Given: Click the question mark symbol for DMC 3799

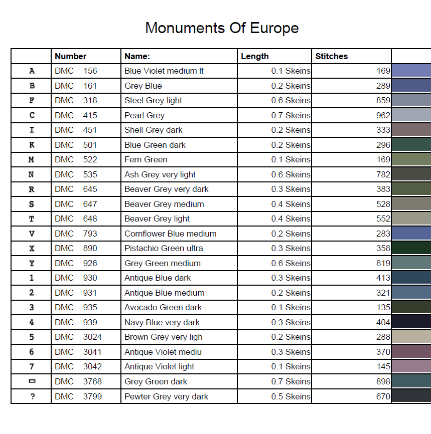Looking at the screenshot, I should coord(32,396).
